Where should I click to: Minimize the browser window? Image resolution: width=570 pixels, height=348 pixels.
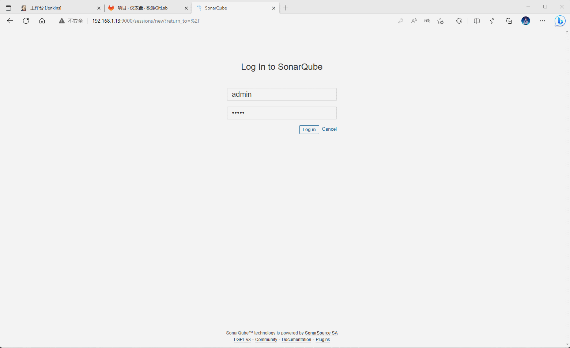528,7
